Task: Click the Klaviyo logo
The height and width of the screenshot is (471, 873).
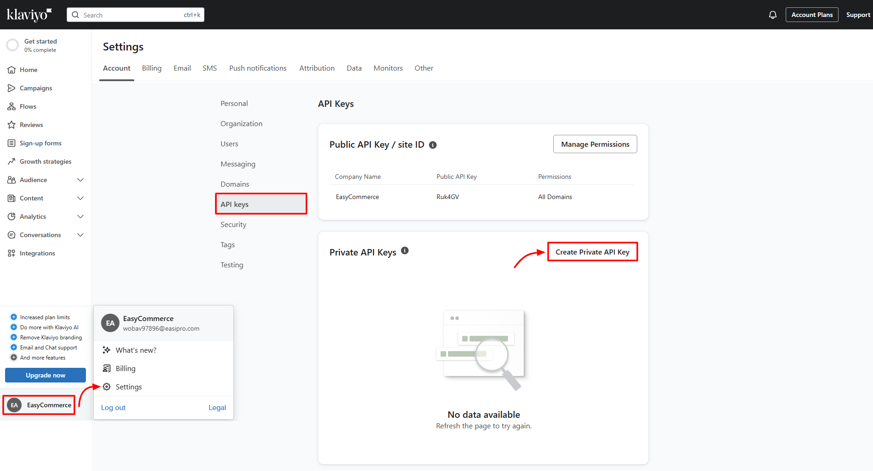Action: 29,15
